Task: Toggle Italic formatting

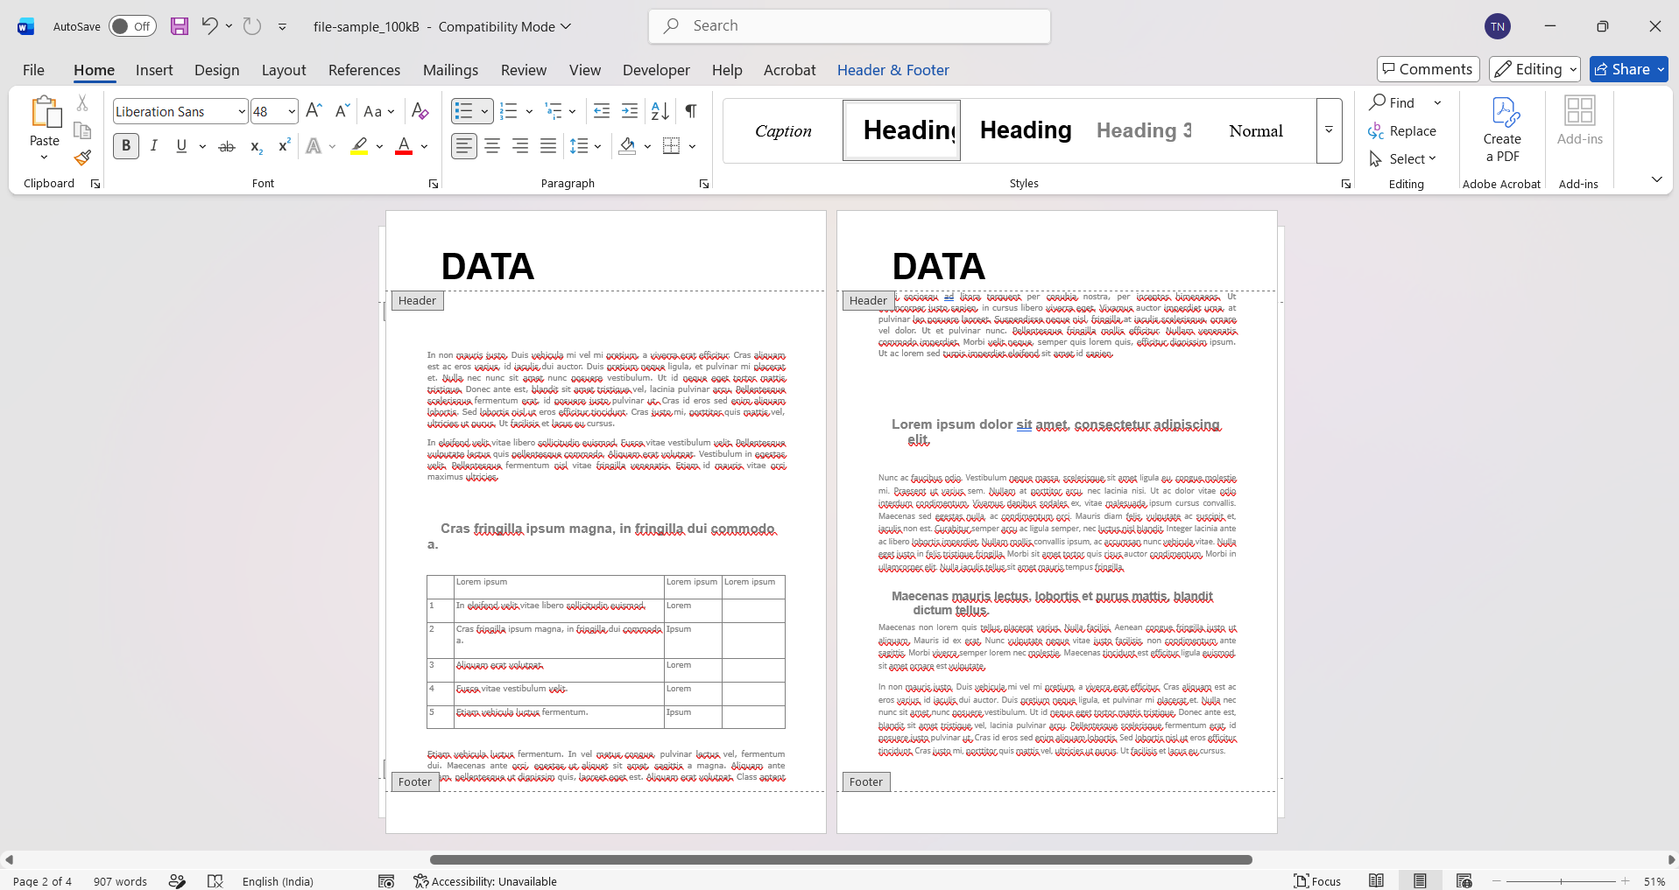Action: pyautogui.click(x=154, y=146)
